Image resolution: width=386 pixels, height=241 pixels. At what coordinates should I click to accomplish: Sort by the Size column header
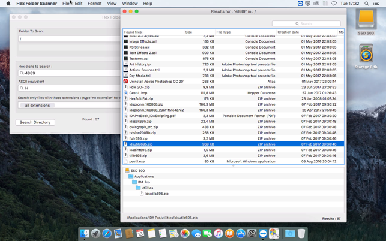point(199,32)
